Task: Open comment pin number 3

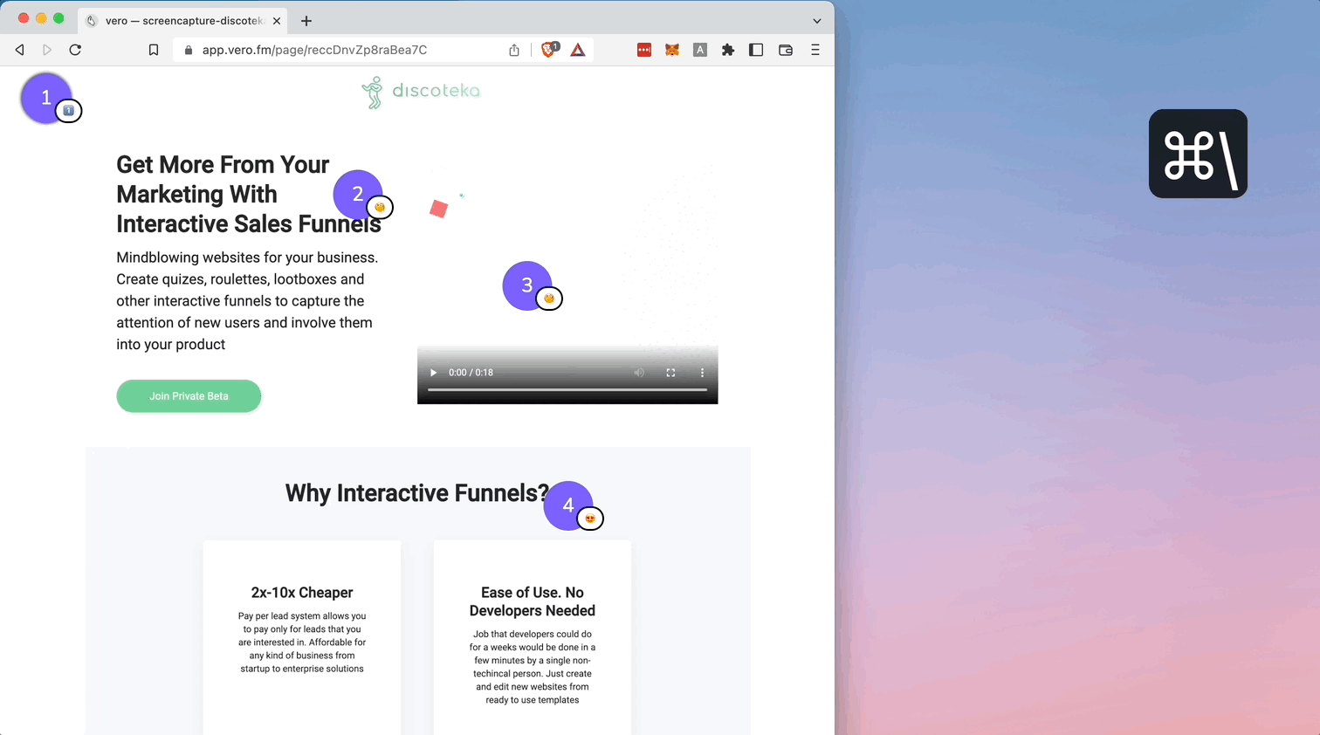Action: coord(527,285)
